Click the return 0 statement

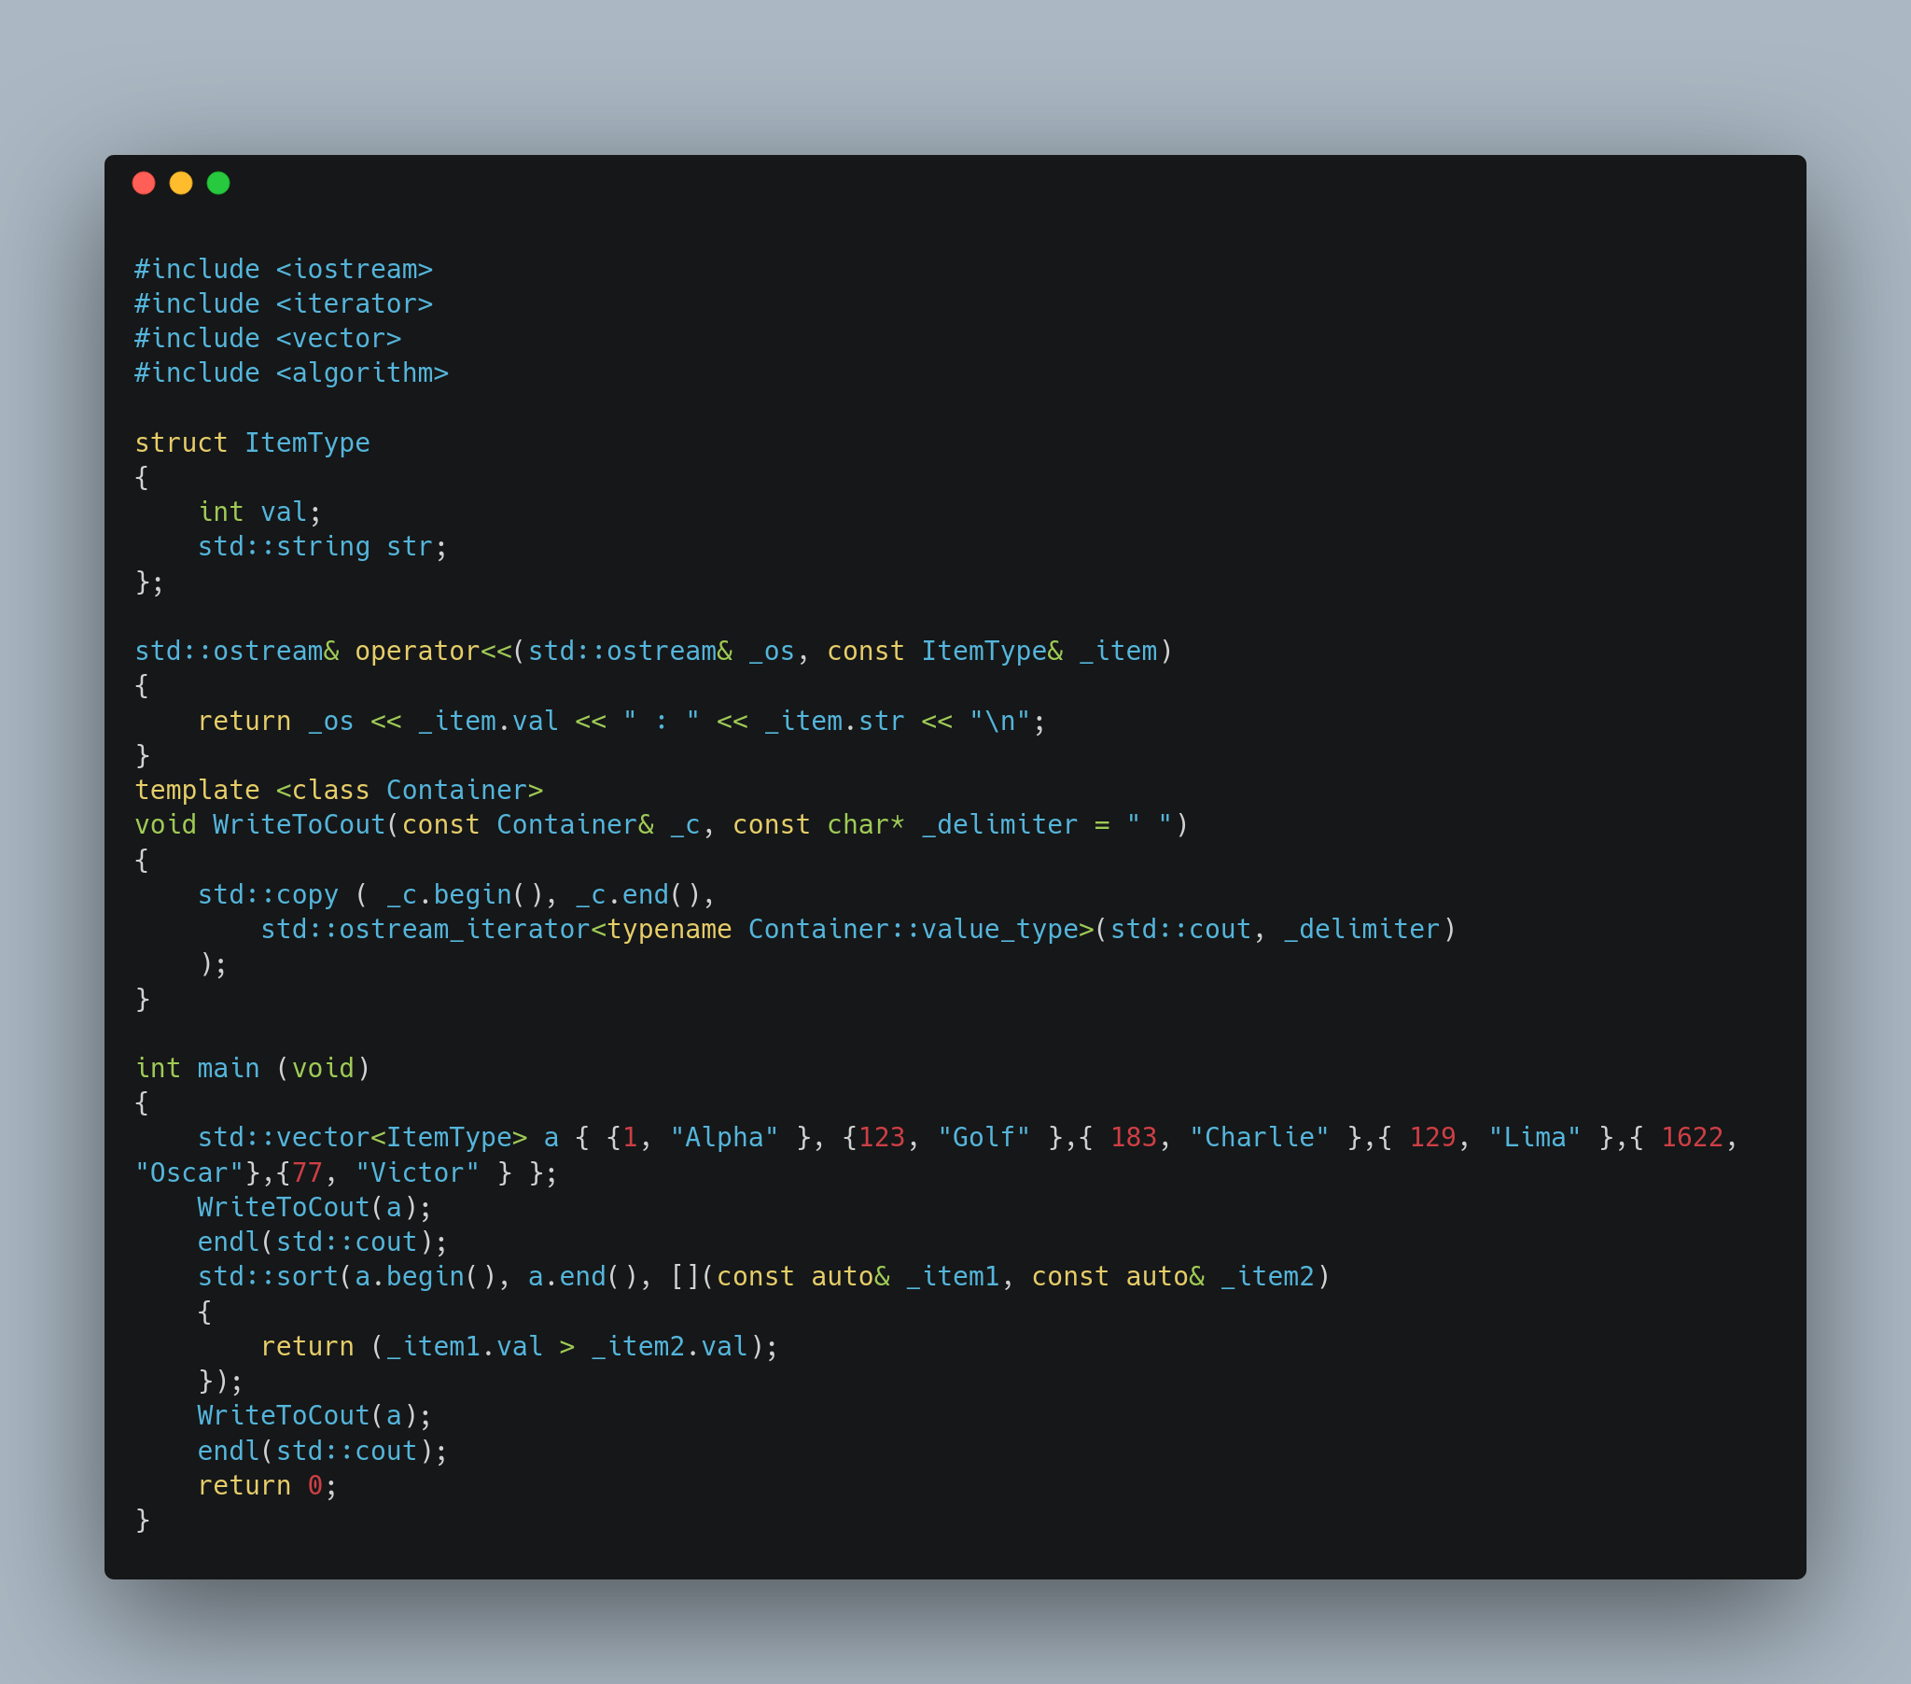(x=268, y=1487)
